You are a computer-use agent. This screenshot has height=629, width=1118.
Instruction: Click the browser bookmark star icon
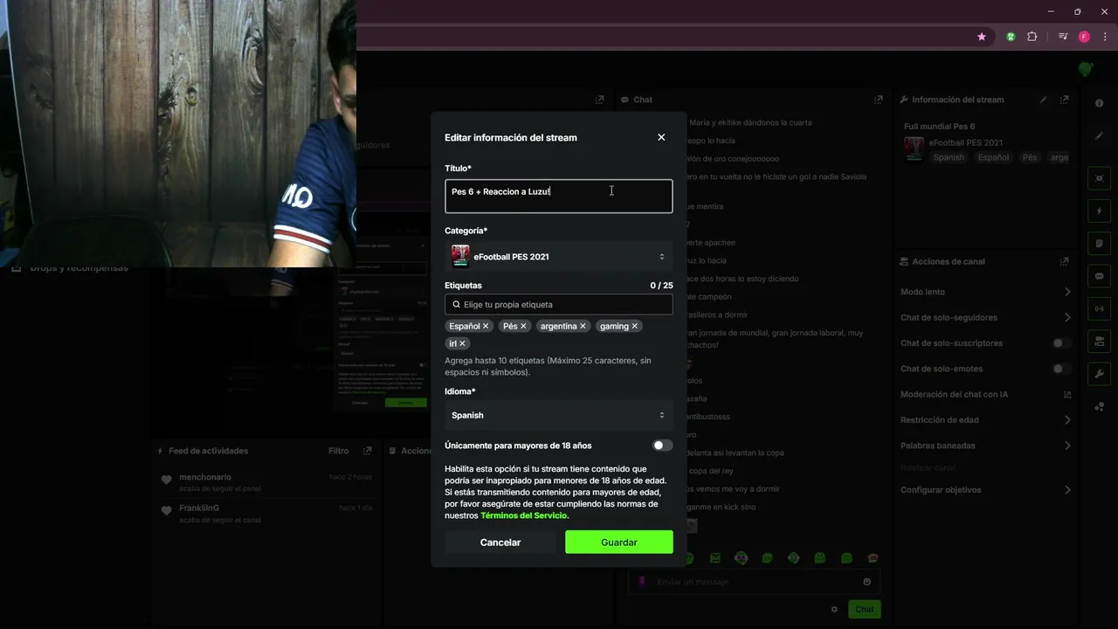(982, 37)
